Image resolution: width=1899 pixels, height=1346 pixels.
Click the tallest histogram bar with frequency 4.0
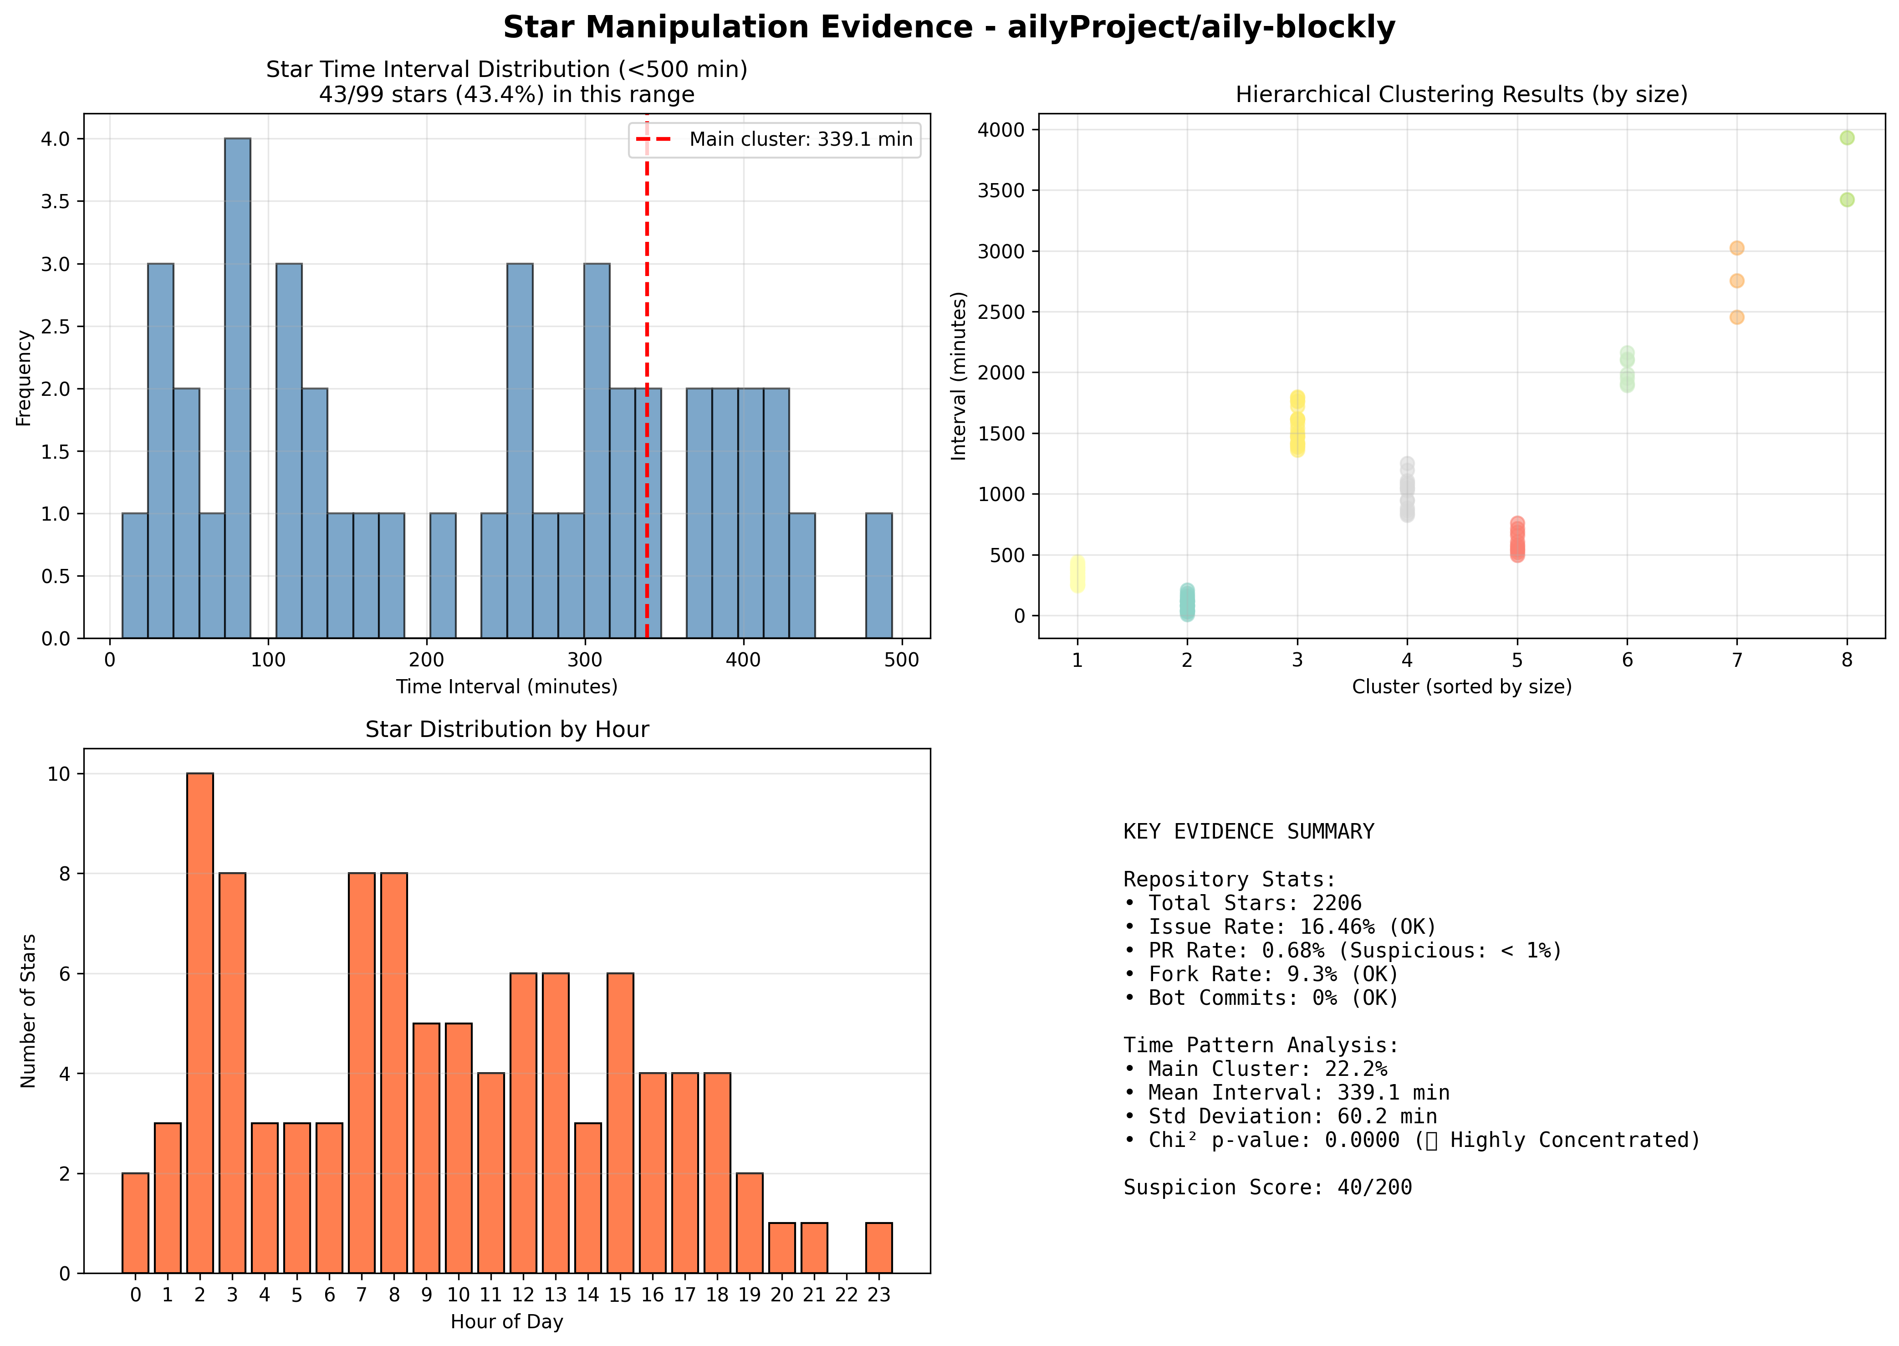tap(238, 388)
